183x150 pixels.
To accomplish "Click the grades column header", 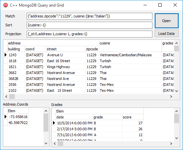I will click(168, 46).
